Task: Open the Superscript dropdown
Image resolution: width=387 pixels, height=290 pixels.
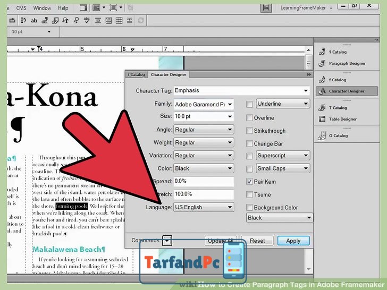Action: coord(283,155)
